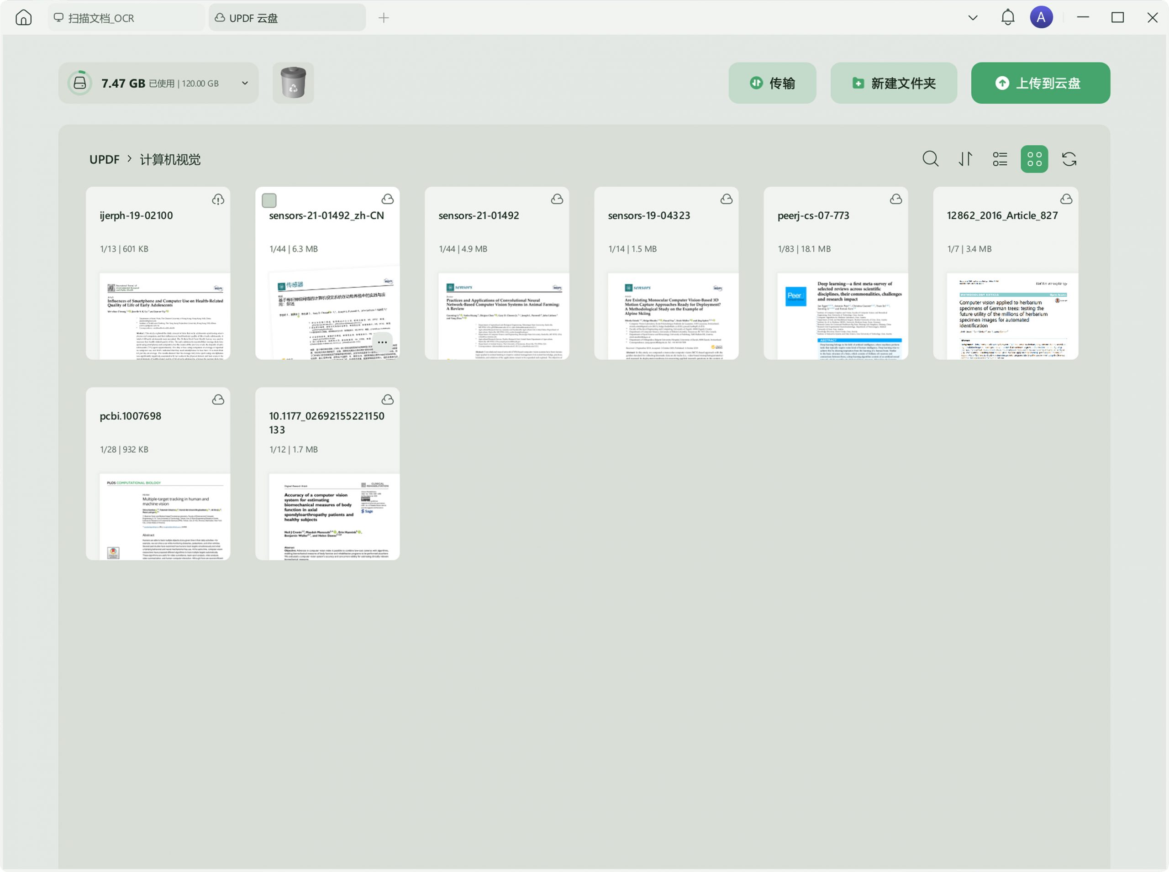Open the recycle bin icon
1169x872 pixels.
(293, 83)
